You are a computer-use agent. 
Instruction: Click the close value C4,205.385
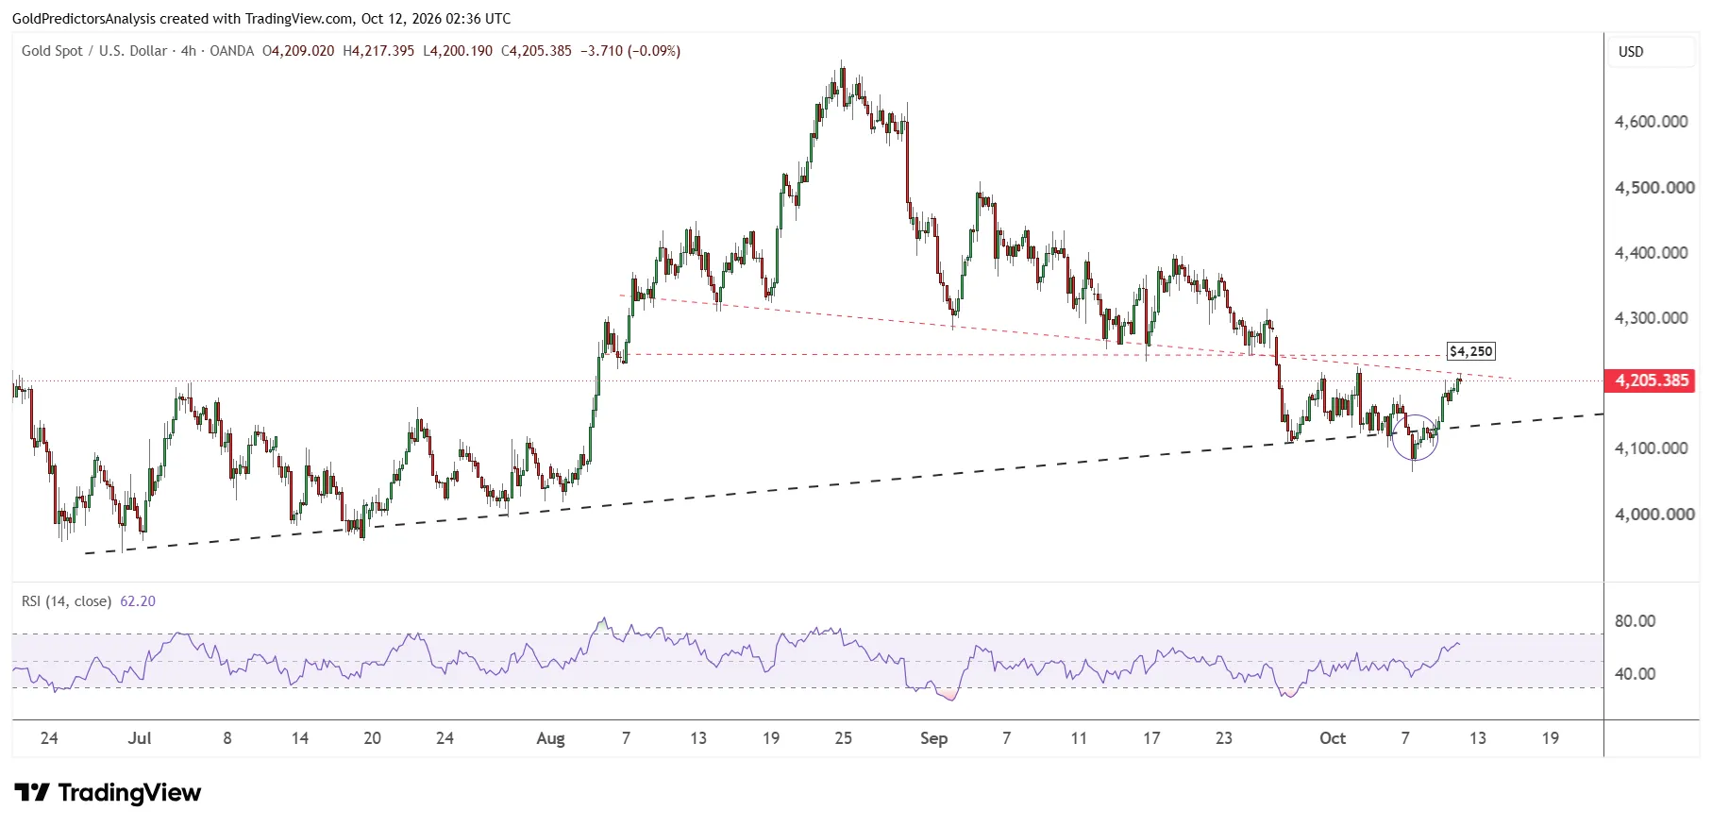pos(536,51)
